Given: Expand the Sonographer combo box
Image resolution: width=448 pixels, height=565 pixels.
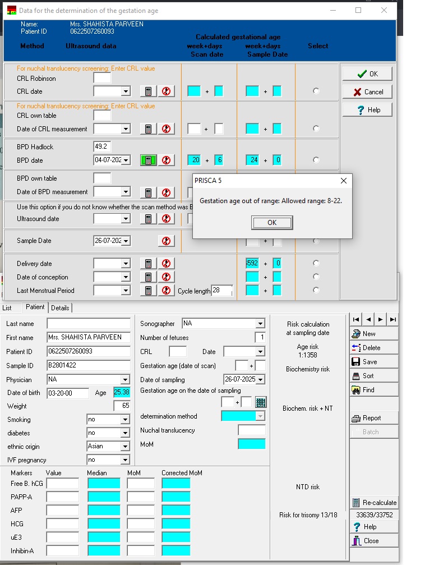Looking at the screenshot, I should pos(260,324).
